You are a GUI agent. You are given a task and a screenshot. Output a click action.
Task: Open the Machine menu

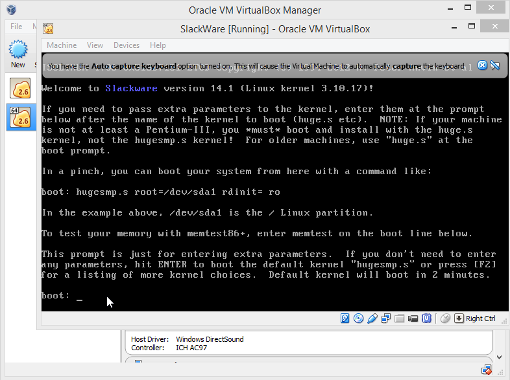point(62,45)
